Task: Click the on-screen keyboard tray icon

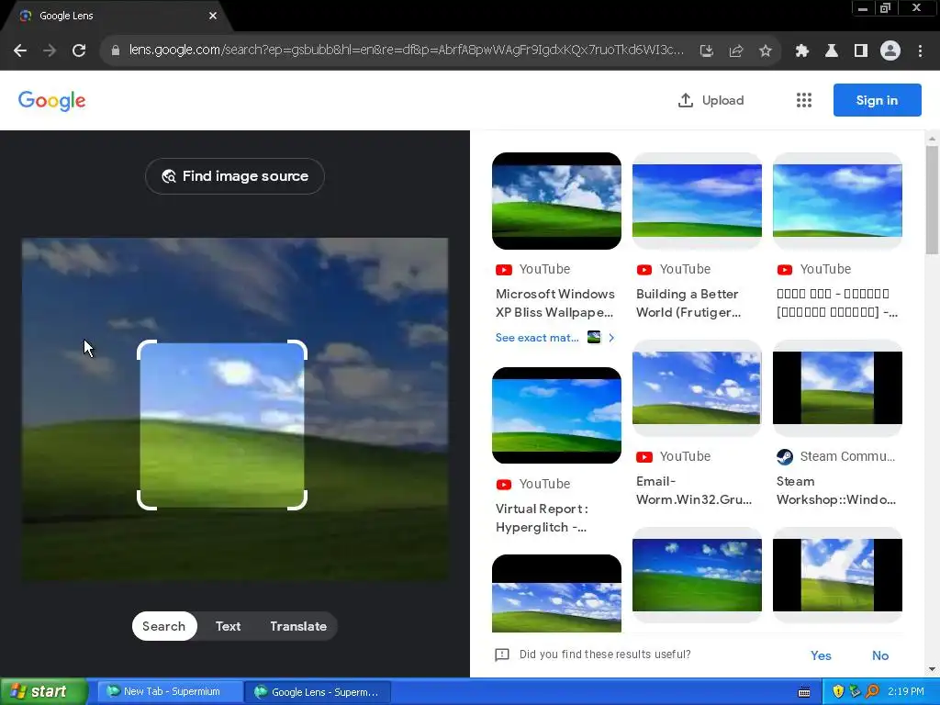Action: (x=804, y=692)
